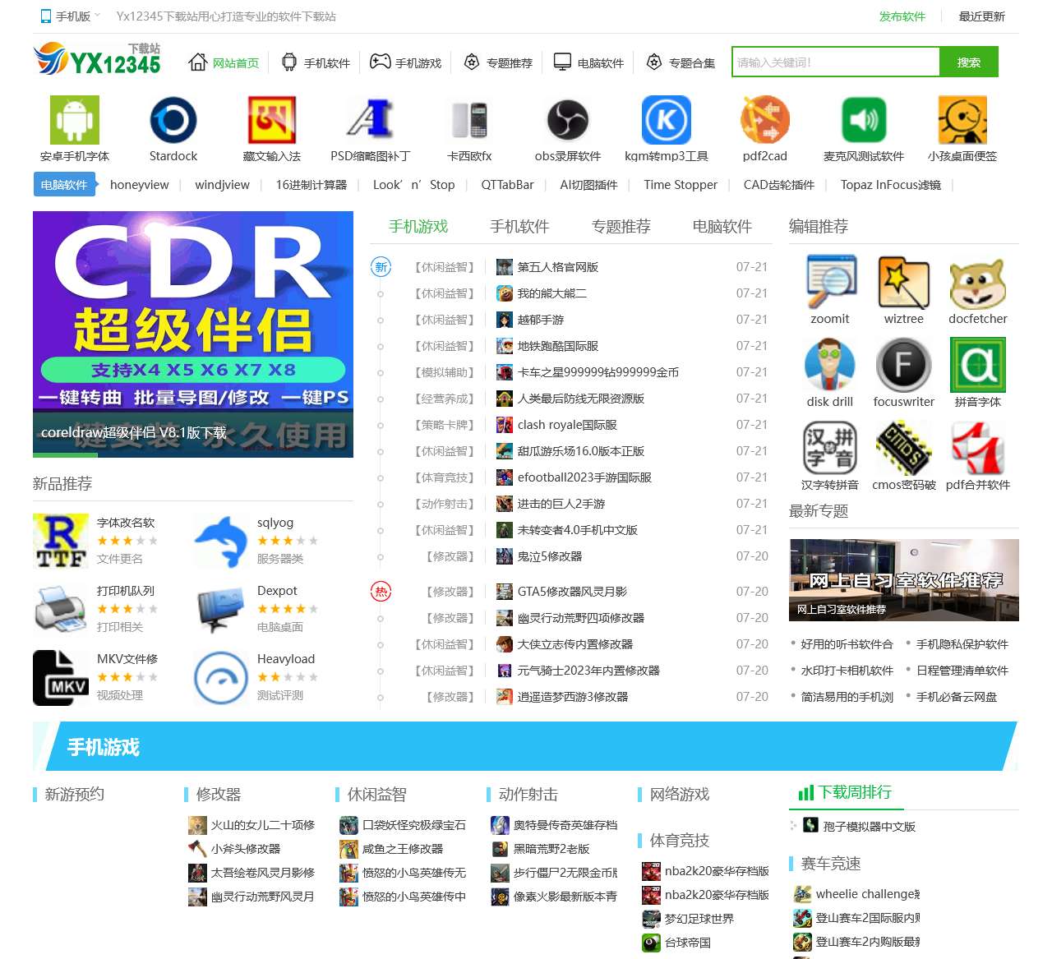This screenshot has height=959, width=1052.
Task: Open the QTTabBar tag link
Action: [x=507, y=185]
